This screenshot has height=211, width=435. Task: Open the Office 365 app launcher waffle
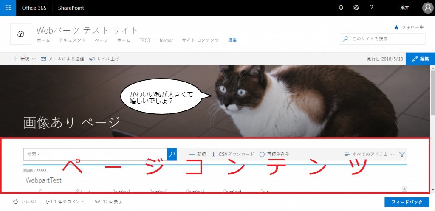pyautogui.click(x=8, y=8)
